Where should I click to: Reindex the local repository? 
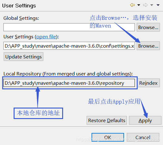(149, 83)
